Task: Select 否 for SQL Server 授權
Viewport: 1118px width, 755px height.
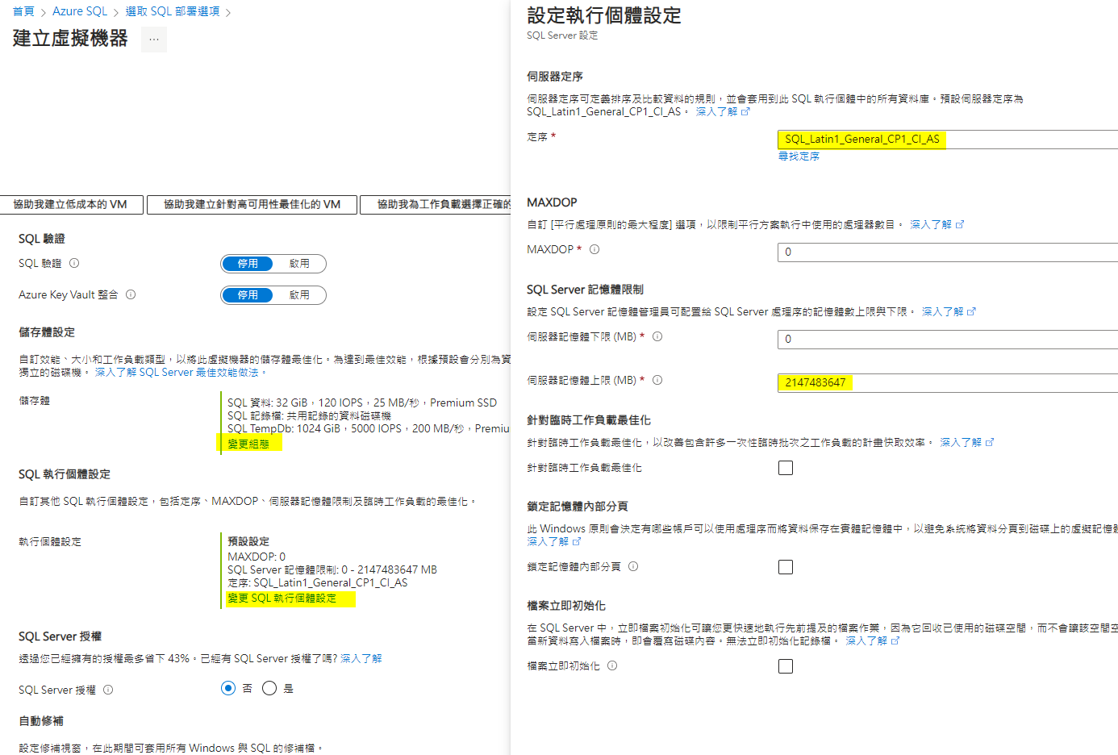Action: pos(228,688)
